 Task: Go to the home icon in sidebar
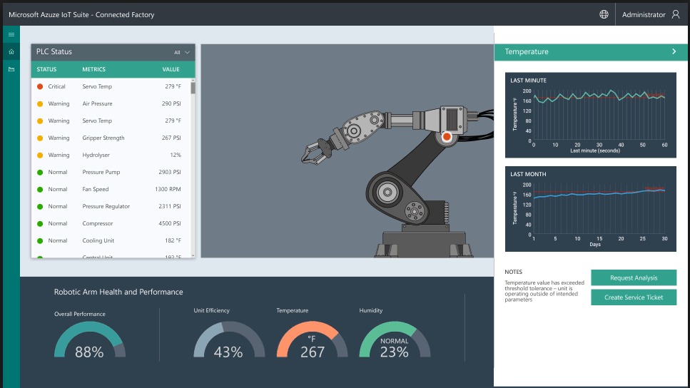(x=11, y=52)
